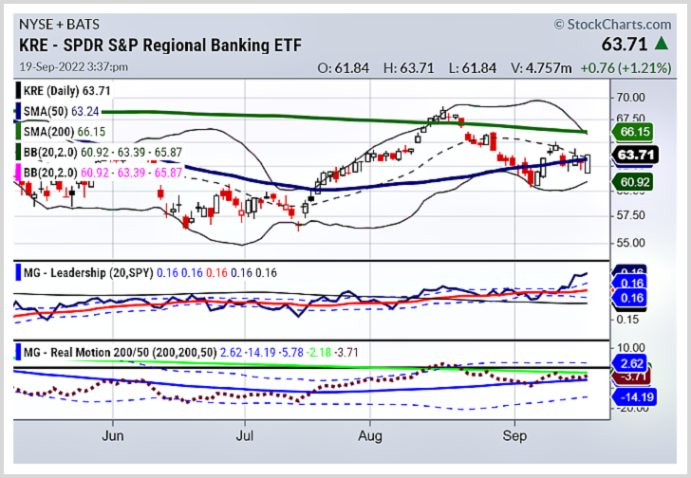Click the green SMA(200) legend color marker
The image size is (691, 478).
(x=18, y=132)
